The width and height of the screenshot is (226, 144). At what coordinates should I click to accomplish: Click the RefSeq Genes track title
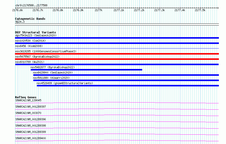26,97
